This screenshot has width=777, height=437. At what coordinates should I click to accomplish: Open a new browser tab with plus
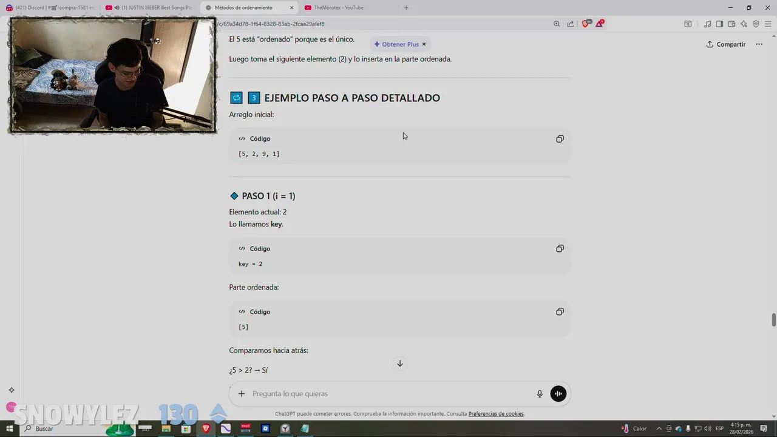[406, 8]
